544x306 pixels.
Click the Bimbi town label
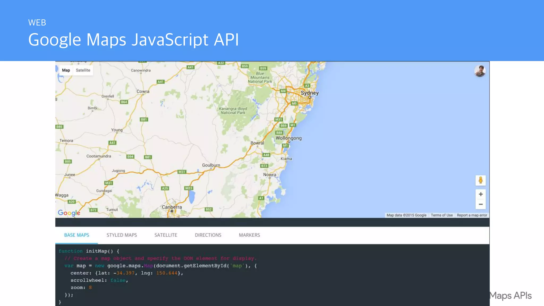(92, 108)
